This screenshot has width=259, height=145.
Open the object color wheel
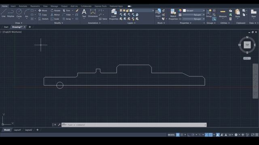pyautogui.click(x=180, y=10)
